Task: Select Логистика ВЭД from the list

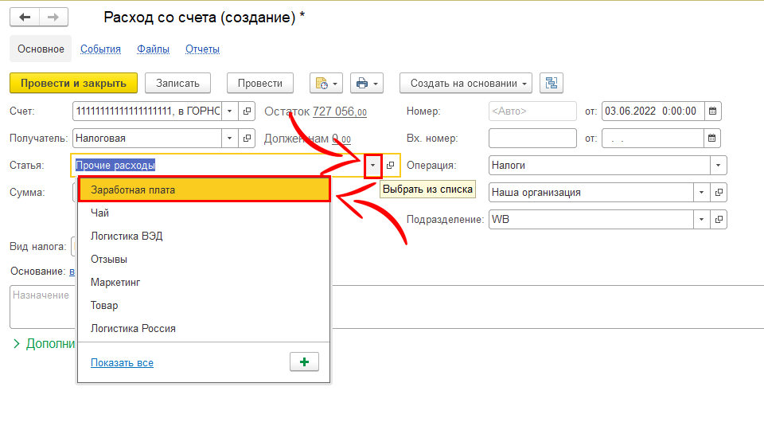Action: pos(204,236)
